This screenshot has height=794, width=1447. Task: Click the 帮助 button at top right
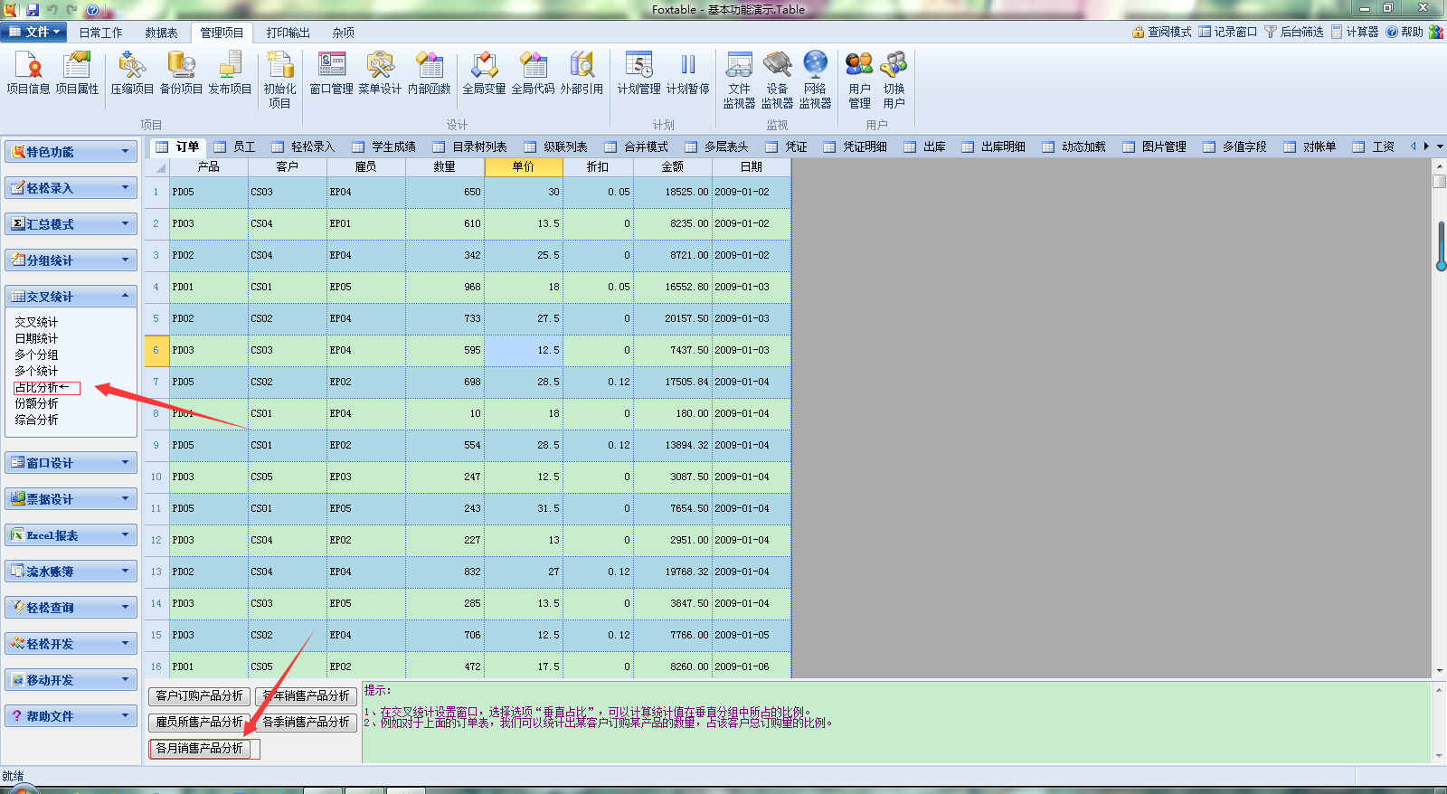1404,32
